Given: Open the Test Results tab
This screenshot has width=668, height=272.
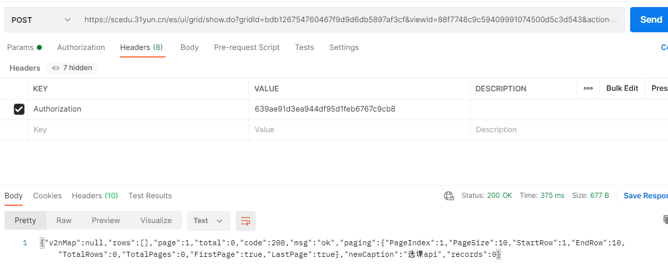Looking at the screenshot, I should point(150,196).
